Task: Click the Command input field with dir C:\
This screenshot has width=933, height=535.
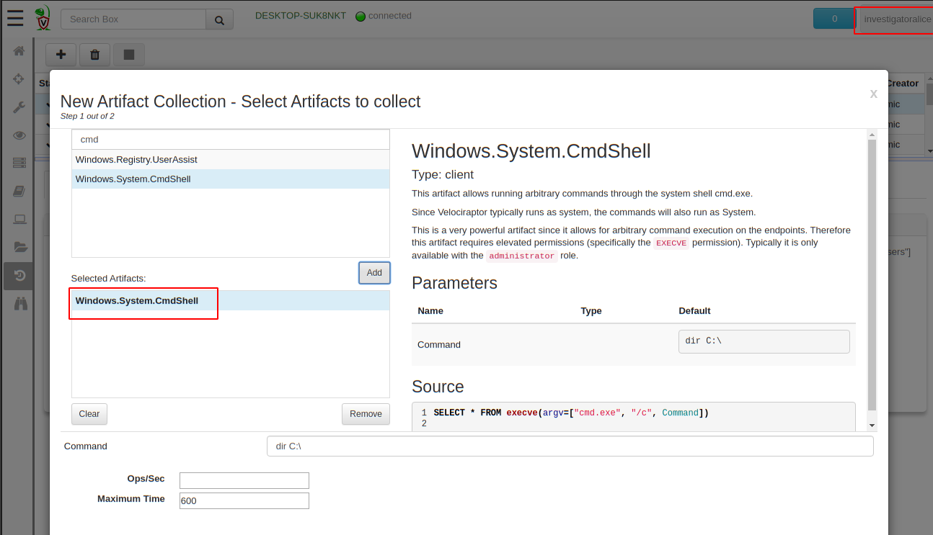Action: [570, 446]
